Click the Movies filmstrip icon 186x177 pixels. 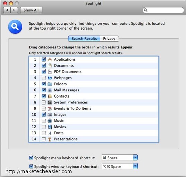50,127
